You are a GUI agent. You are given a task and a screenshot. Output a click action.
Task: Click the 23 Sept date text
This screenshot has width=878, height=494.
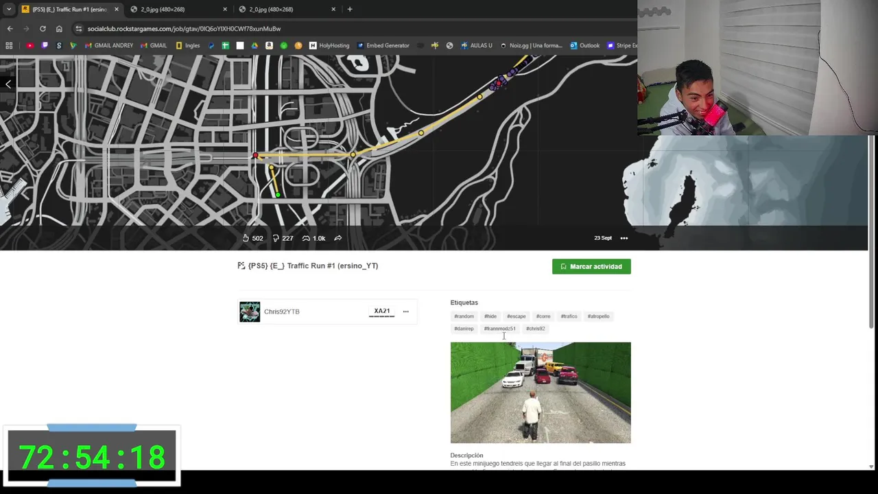point(603,238)
